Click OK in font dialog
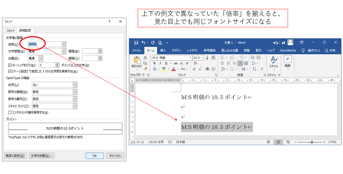 (95, 156)
